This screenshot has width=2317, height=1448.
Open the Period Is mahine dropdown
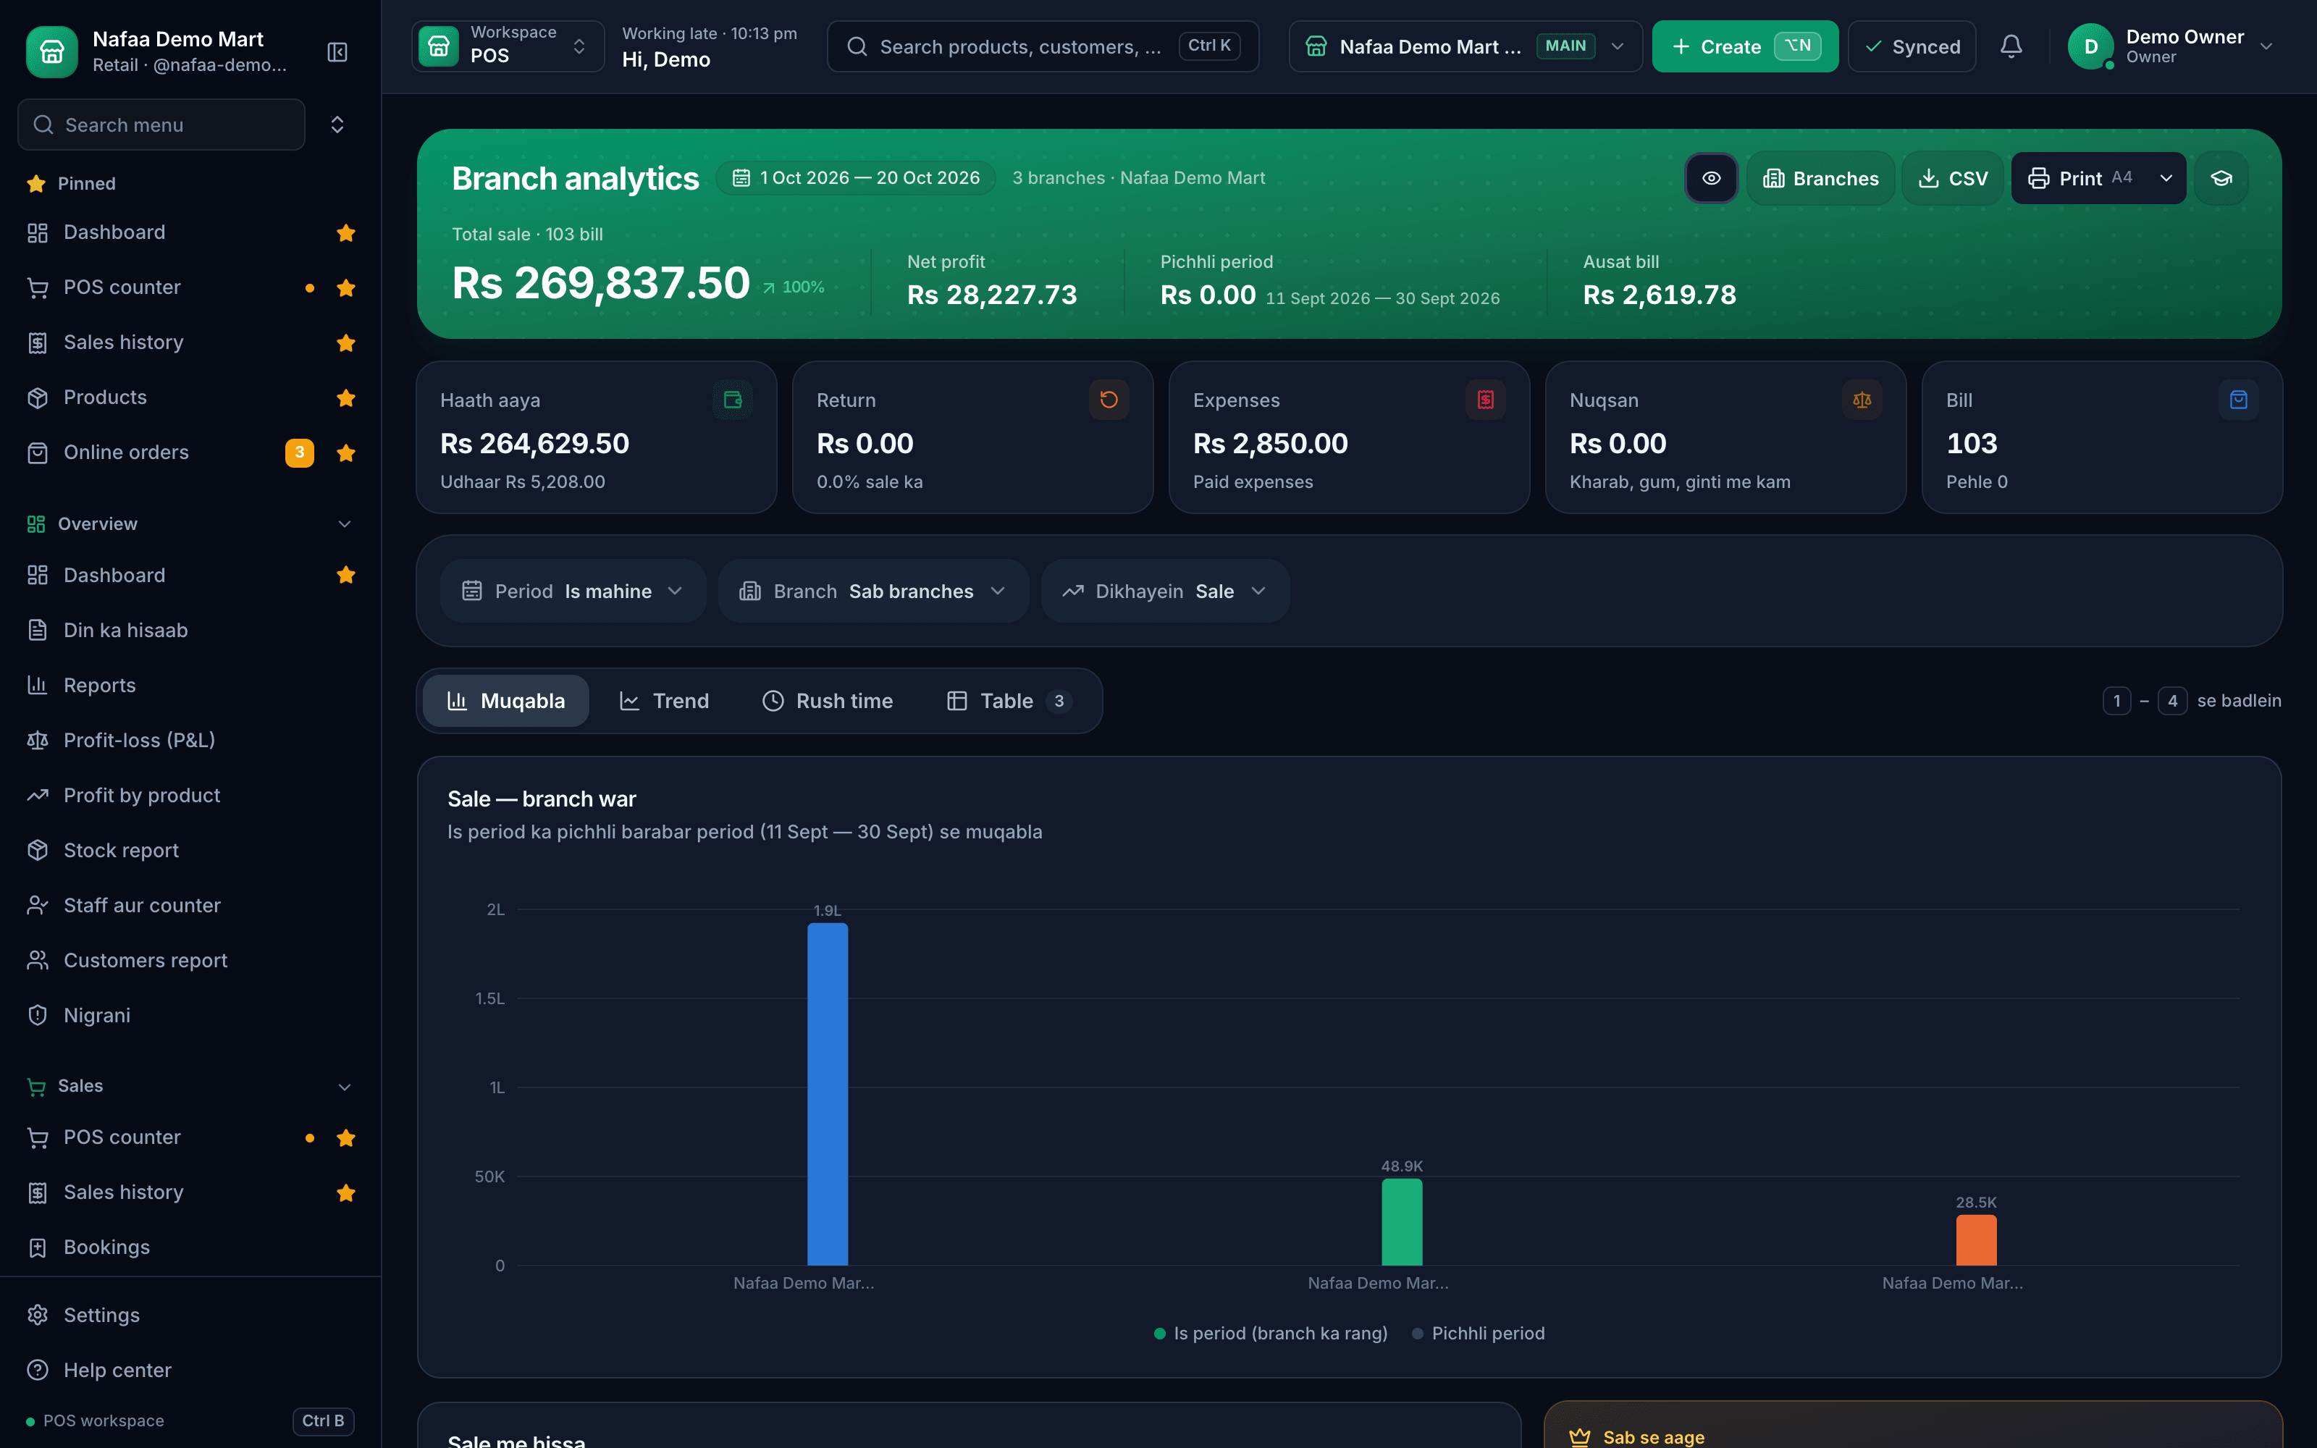(x=573, y=591)
